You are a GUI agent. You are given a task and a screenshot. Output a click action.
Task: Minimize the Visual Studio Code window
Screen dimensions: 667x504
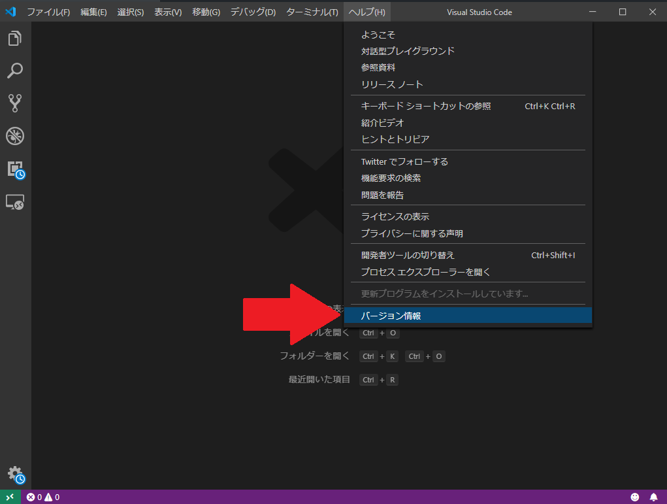coord(593,12)
